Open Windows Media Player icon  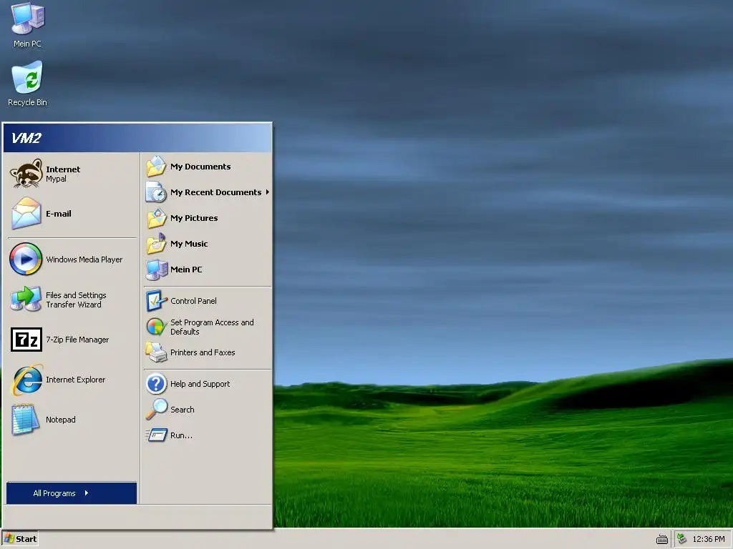pos(26,259)
